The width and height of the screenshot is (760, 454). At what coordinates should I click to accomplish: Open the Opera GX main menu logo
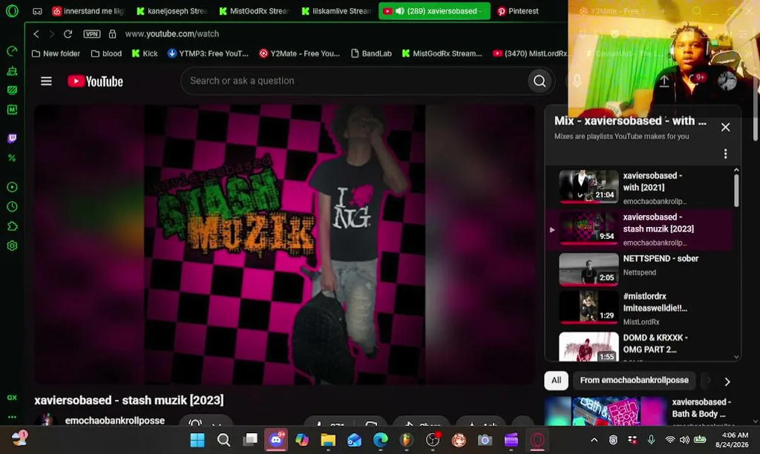[x=12, y=11]
